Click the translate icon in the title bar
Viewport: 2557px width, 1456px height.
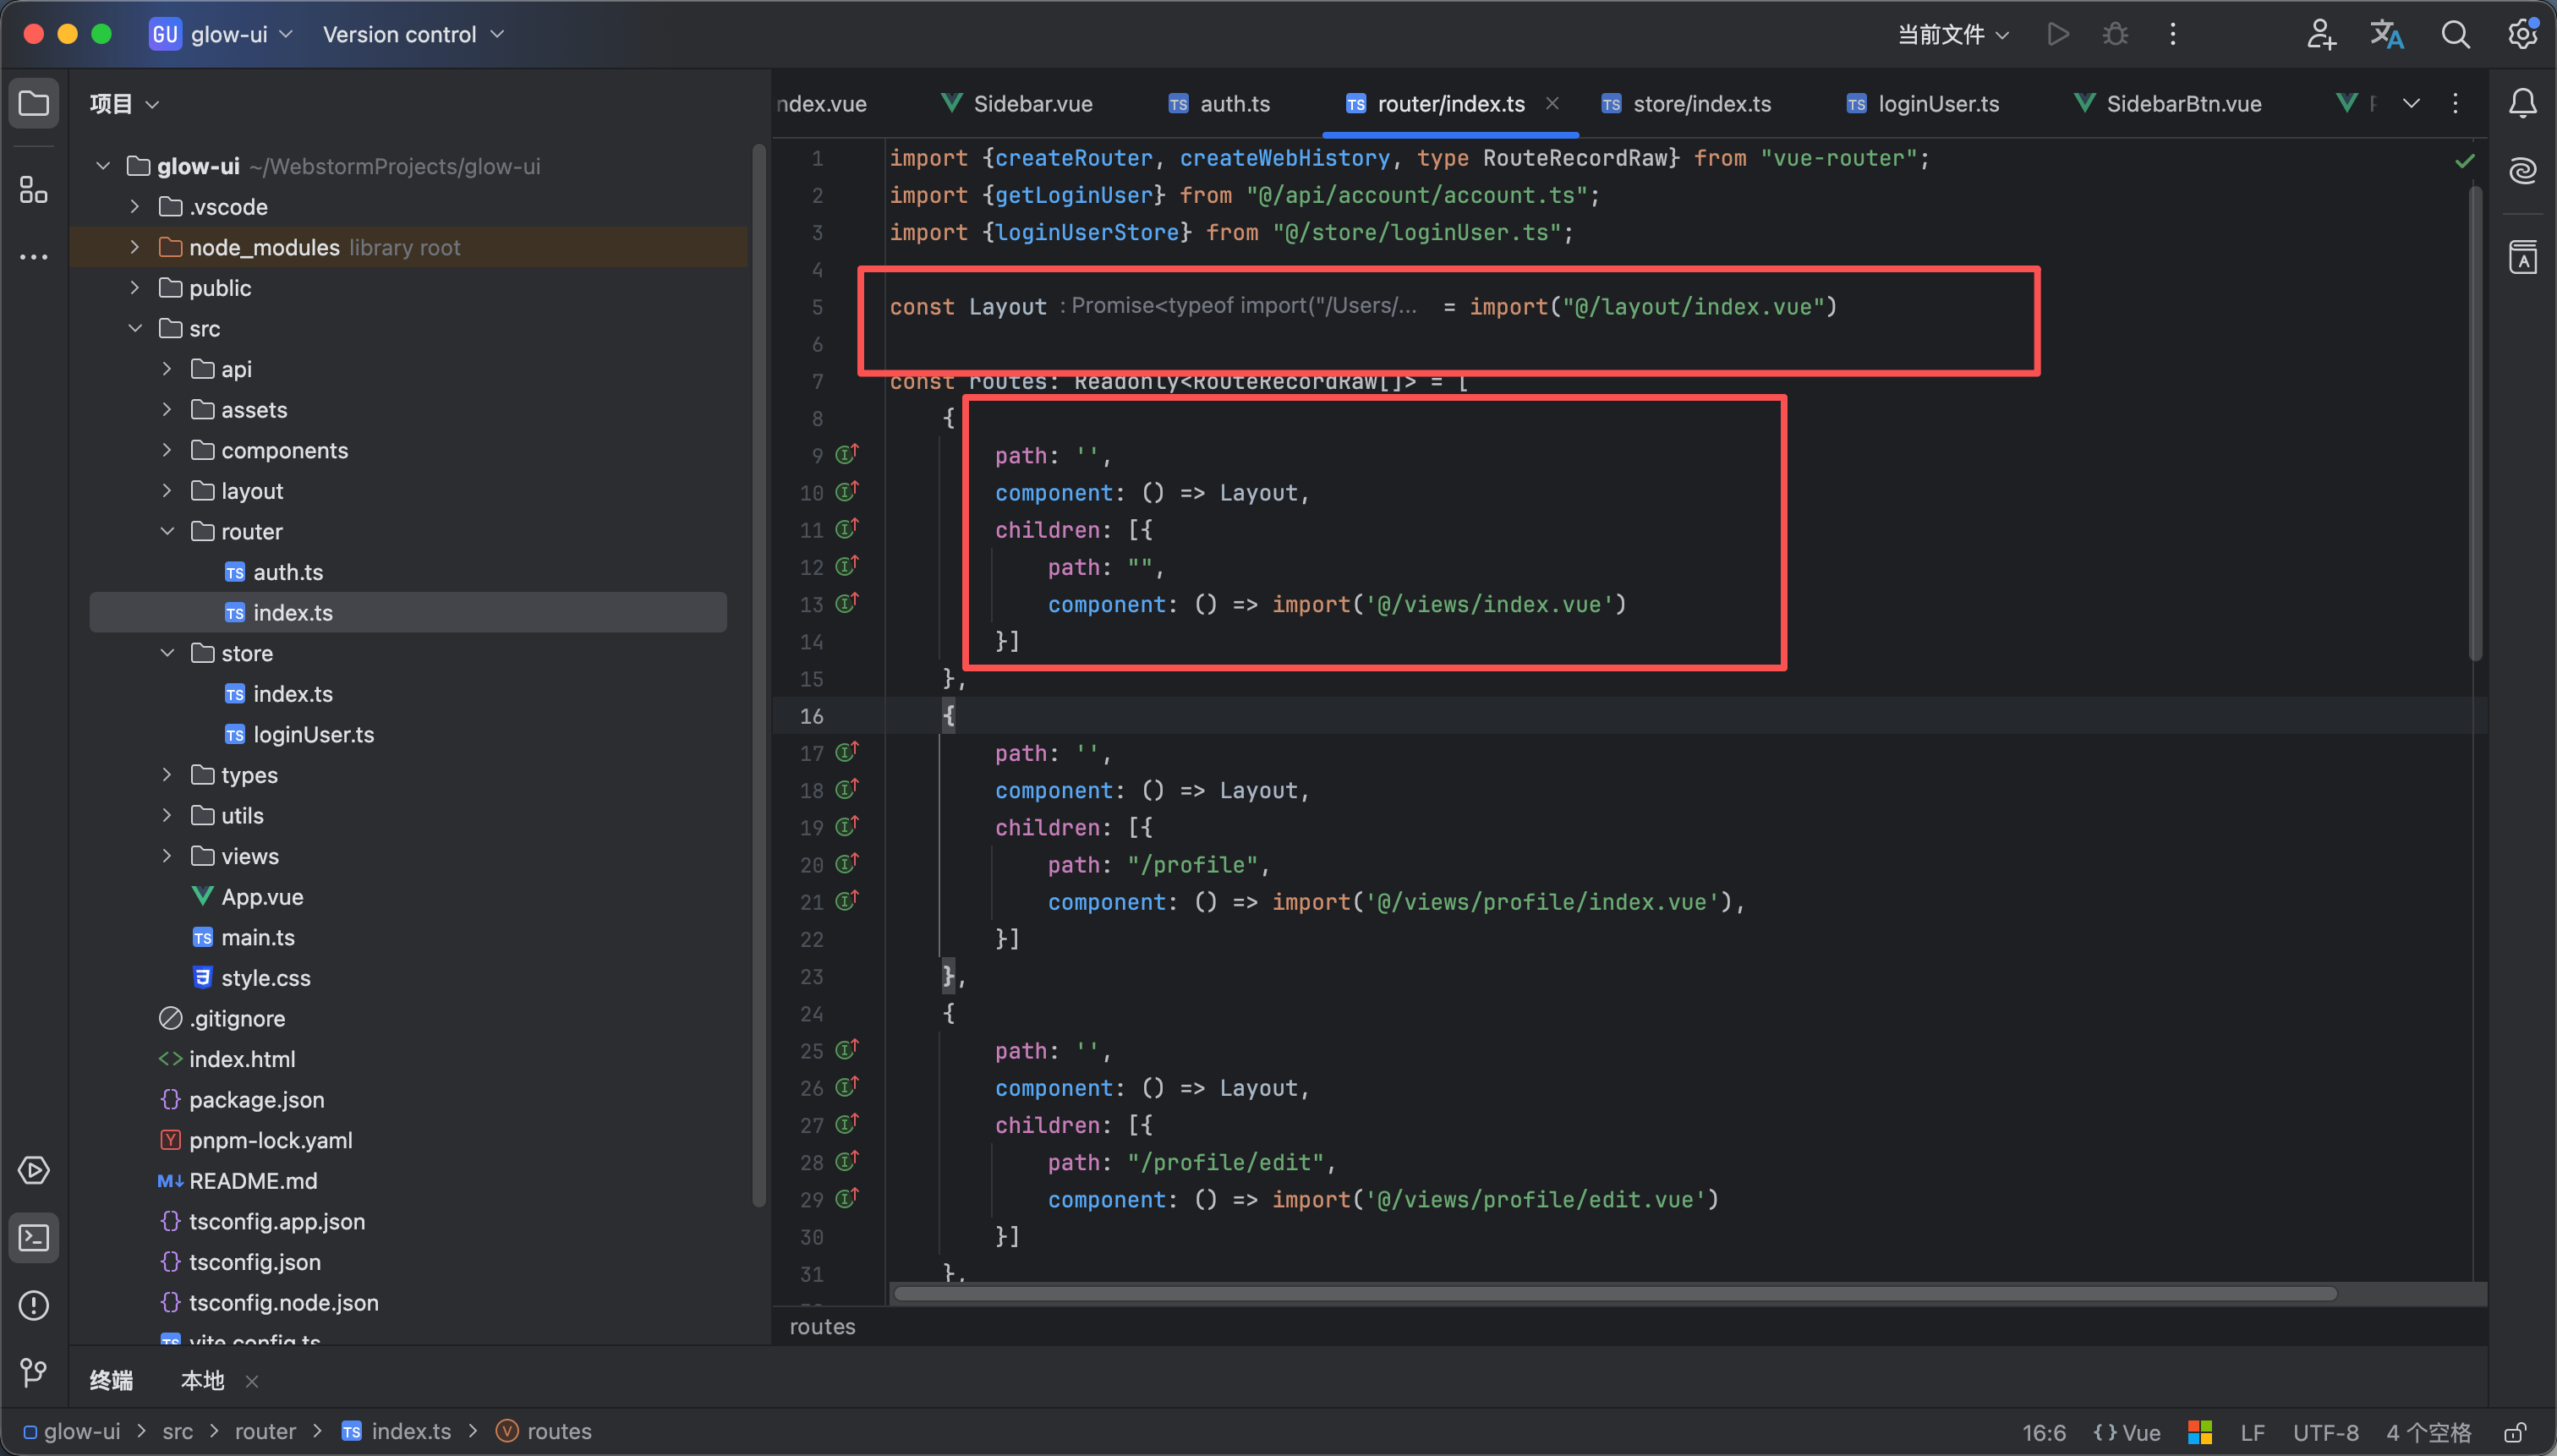(x=2386, y=34)
